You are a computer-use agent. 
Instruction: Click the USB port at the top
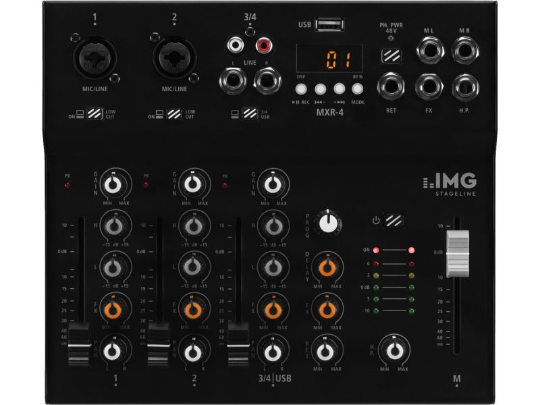[329, 26]
